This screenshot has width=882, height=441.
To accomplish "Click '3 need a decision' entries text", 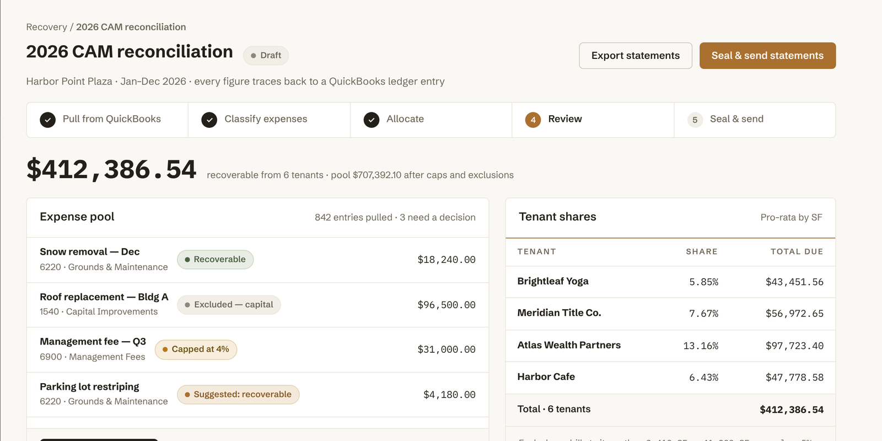I will coord(438,217).
